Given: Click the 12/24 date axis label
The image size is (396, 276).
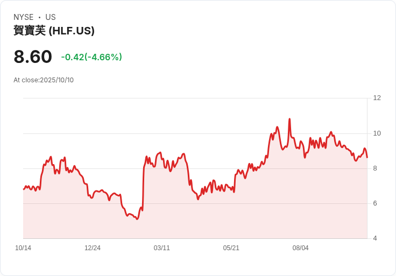Looking at the screenshot, I should coord(93,248).
